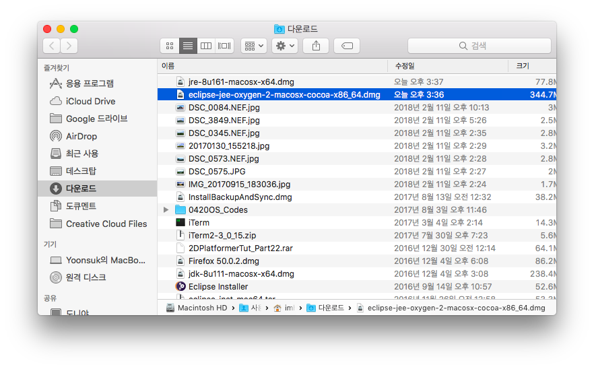Image resolution: width=594 pixels, height=369 pixels.
Task: Select the DSC_0575.JPG file
Action: 357,172
